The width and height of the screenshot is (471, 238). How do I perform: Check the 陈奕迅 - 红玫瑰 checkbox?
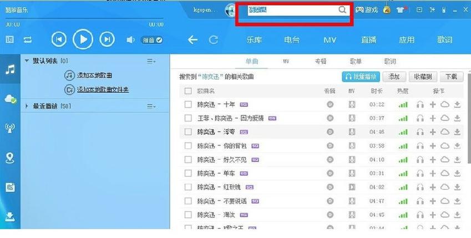(x=188, y=187)
